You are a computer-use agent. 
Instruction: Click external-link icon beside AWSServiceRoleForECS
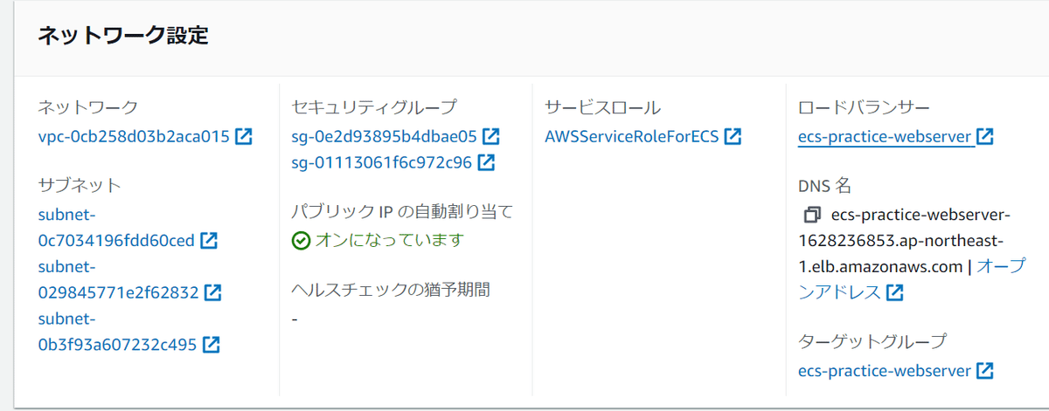[x=733, y=137]
